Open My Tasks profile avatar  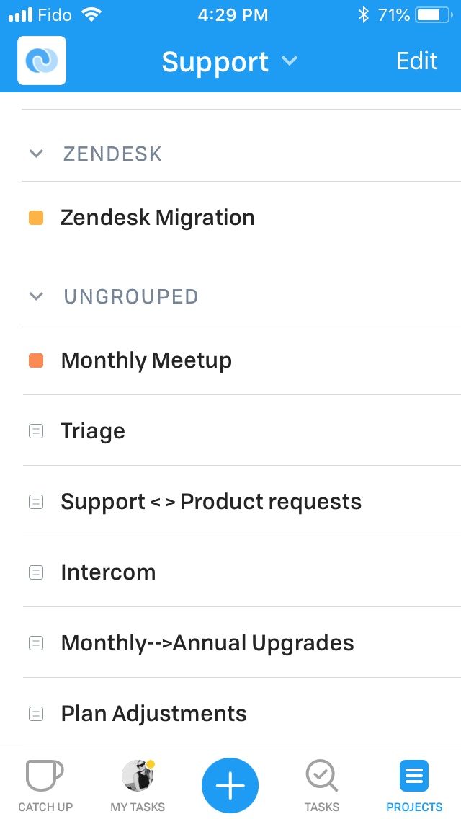138,775
